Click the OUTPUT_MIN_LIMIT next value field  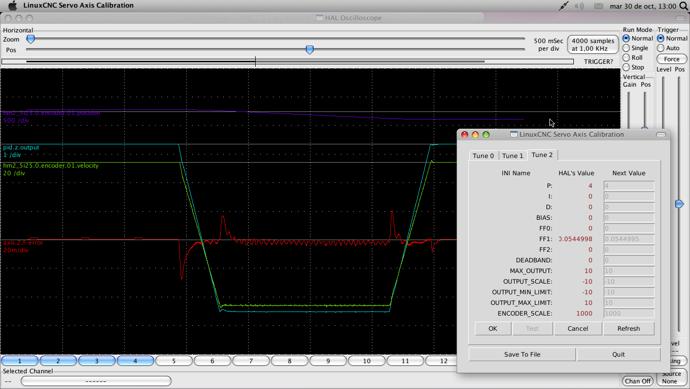tap(629, 292)
